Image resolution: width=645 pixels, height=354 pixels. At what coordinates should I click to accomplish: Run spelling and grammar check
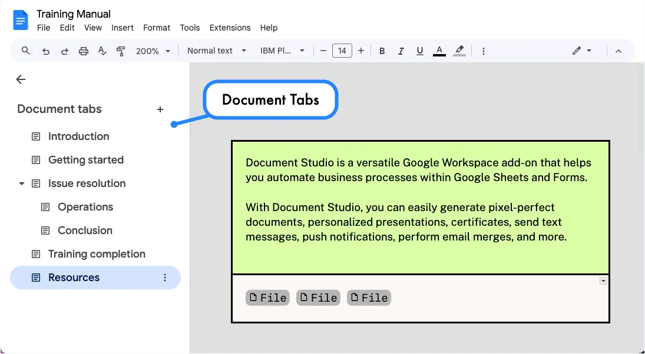[102, 51]
